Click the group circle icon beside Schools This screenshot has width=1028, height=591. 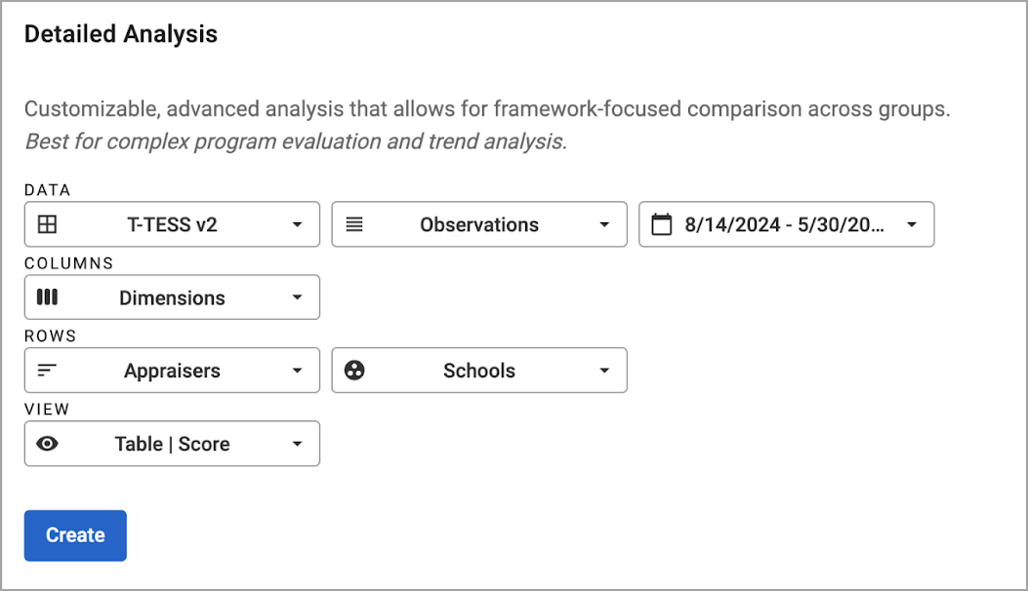pos(354,371)
